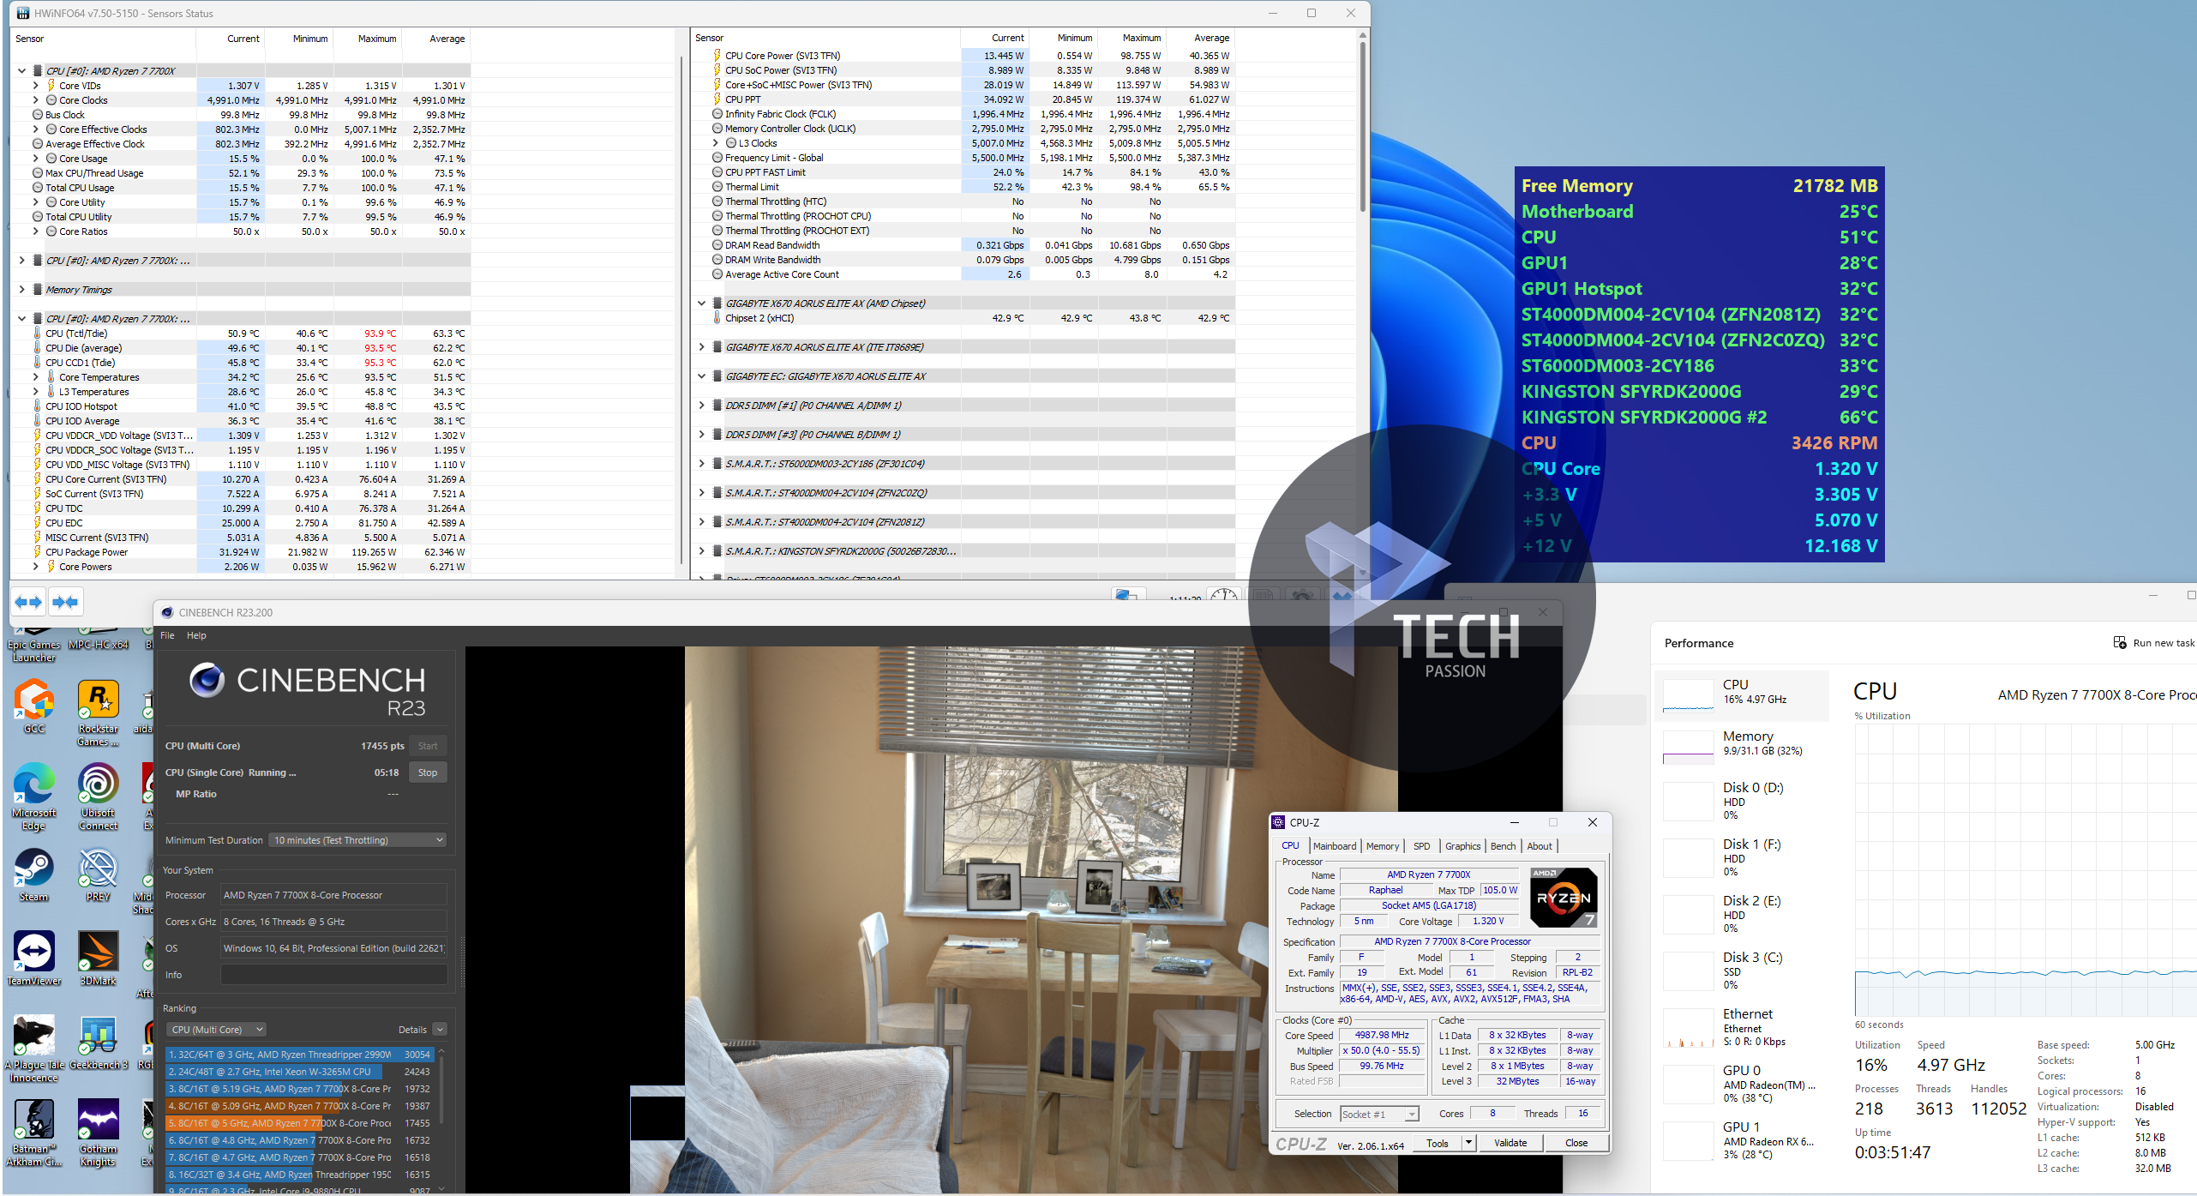Screen dimensions: 2197x1196
Task: Stop the Single Core Cinebench test
Action: (427, 772)
